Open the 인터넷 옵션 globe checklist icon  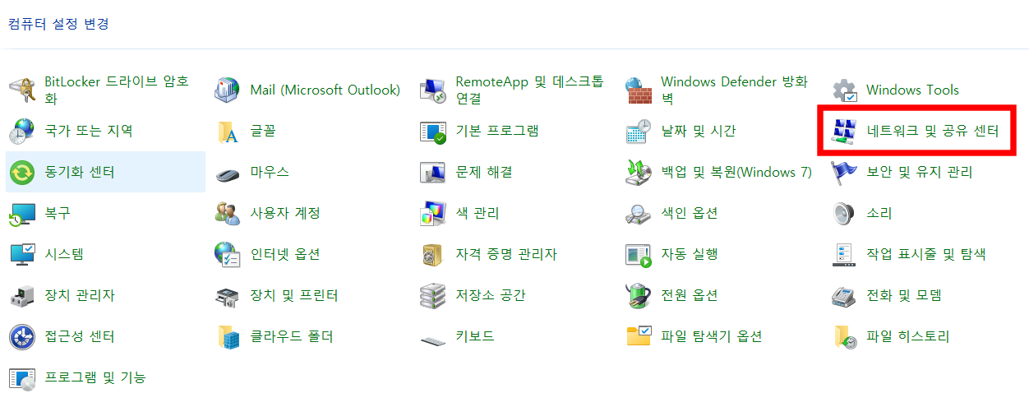pos(228,254)
